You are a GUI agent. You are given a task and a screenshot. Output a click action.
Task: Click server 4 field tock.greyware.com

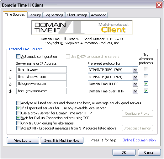click(41, 91)
